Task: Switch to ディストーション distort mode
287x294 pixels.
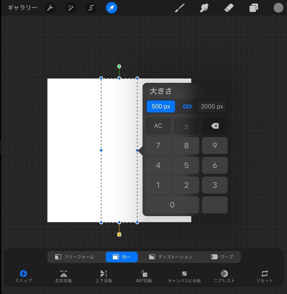Action: click(170, 257)
